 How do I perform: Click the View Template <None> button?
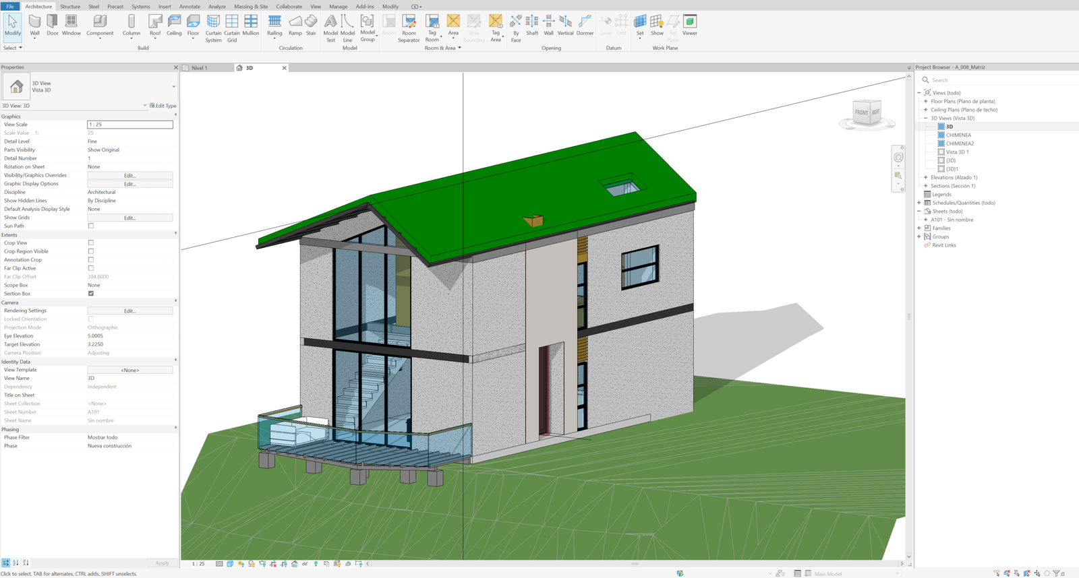tap(130, 371)
